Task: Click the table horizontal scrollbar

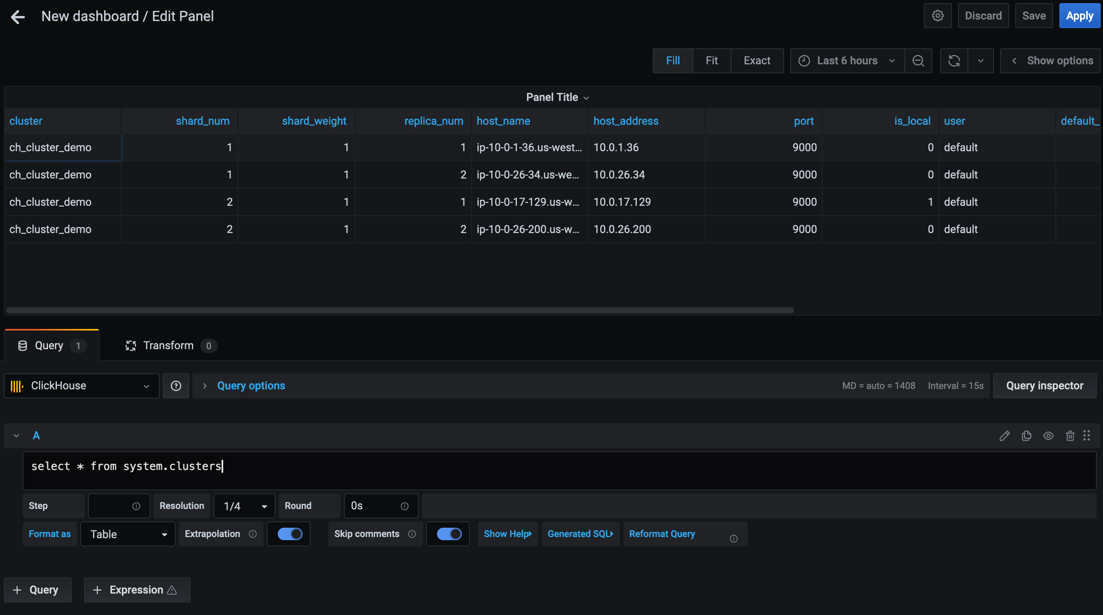Action: (x=399, y=310)
